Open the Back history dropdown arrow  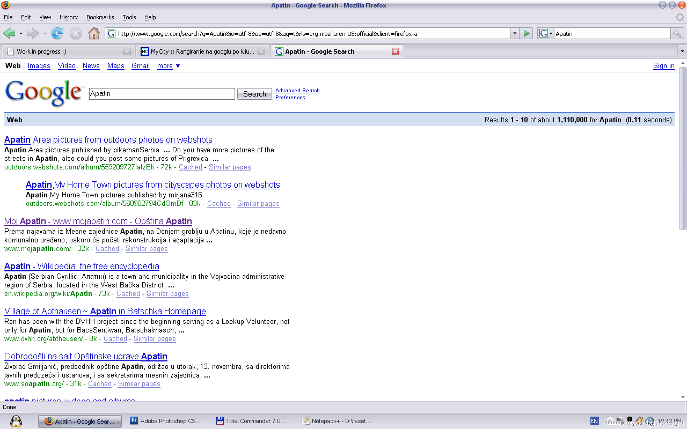point(21,33)
